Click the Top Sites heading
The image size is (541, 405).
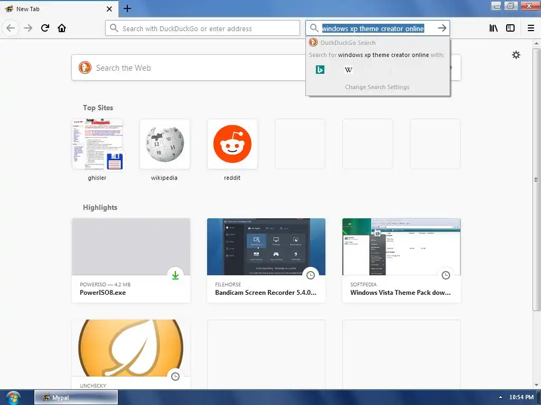point(98,108)
